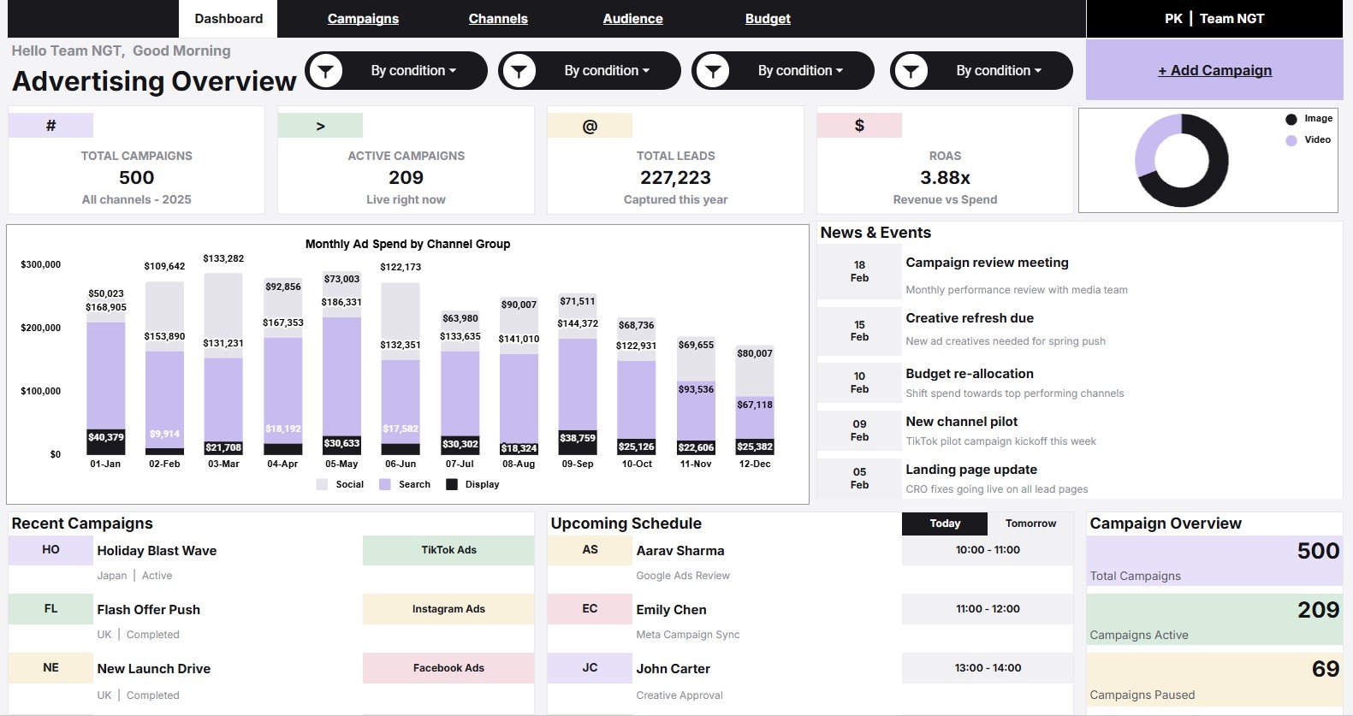Image resolution: width=1353 pixels, height=716 pixels.
Task: Open Flash Offer Push campaign
Action: 149,610
